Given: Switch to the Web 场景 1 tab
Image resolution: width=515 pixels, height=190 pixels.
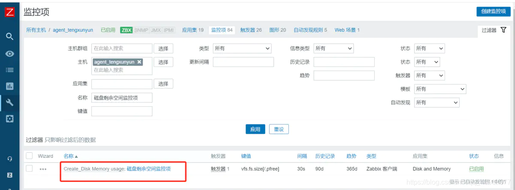Looking at the screenshot, I should point(347,30).
